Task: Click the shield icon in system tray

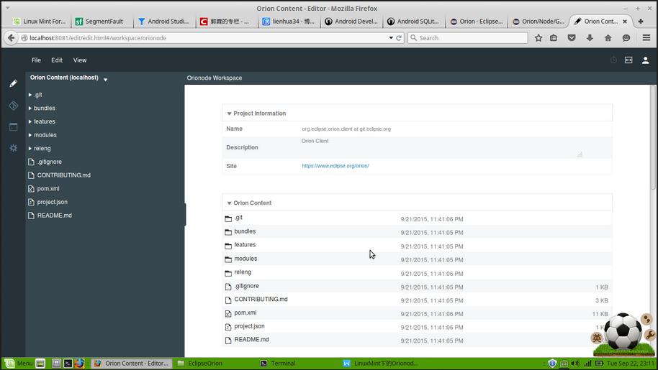Action: (552, 364)
